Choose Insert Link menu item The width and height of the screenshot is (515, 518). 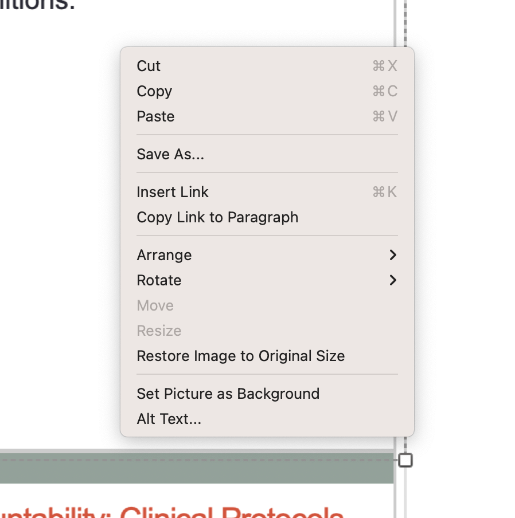267,192
